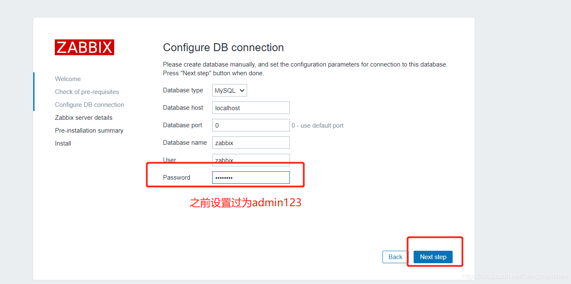
Task: Go to Pre-installation summary step
Action: (x=89, y=131)
